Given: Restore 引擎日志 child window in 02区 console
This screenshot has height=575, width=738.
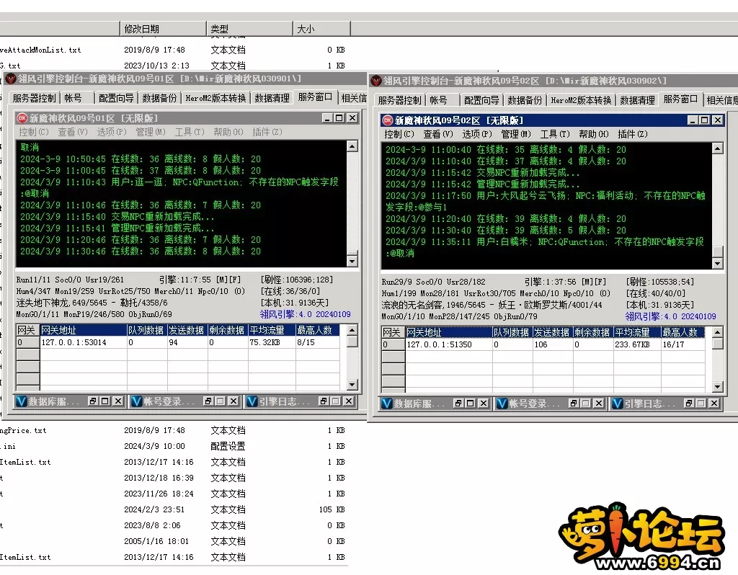Looking at the screenshot, I should (688, 404).
